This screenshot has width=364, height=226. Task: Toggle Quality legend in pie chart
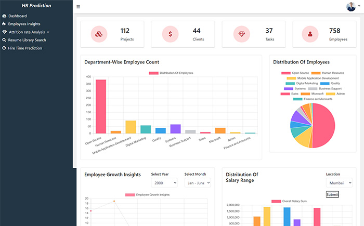[x=330, y=83]
